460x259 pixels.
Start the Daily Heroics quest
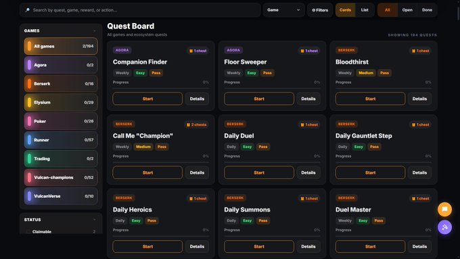coord(147,247)
